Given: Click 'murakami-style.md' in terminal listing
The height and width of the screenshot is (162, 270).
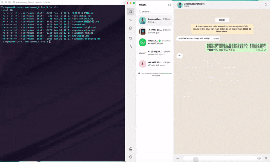Looking at the screenshot, I should point(84,27).
